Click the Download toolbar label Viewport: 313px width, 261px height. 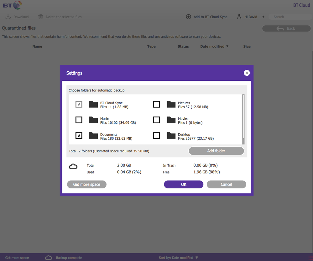pos(21,17)
